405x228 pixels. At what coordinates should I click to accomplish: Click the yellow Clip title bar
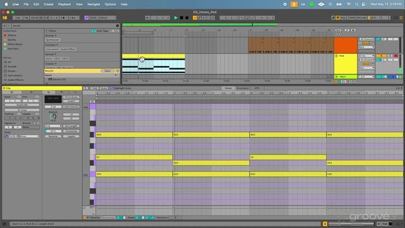(x=42, y=88)
